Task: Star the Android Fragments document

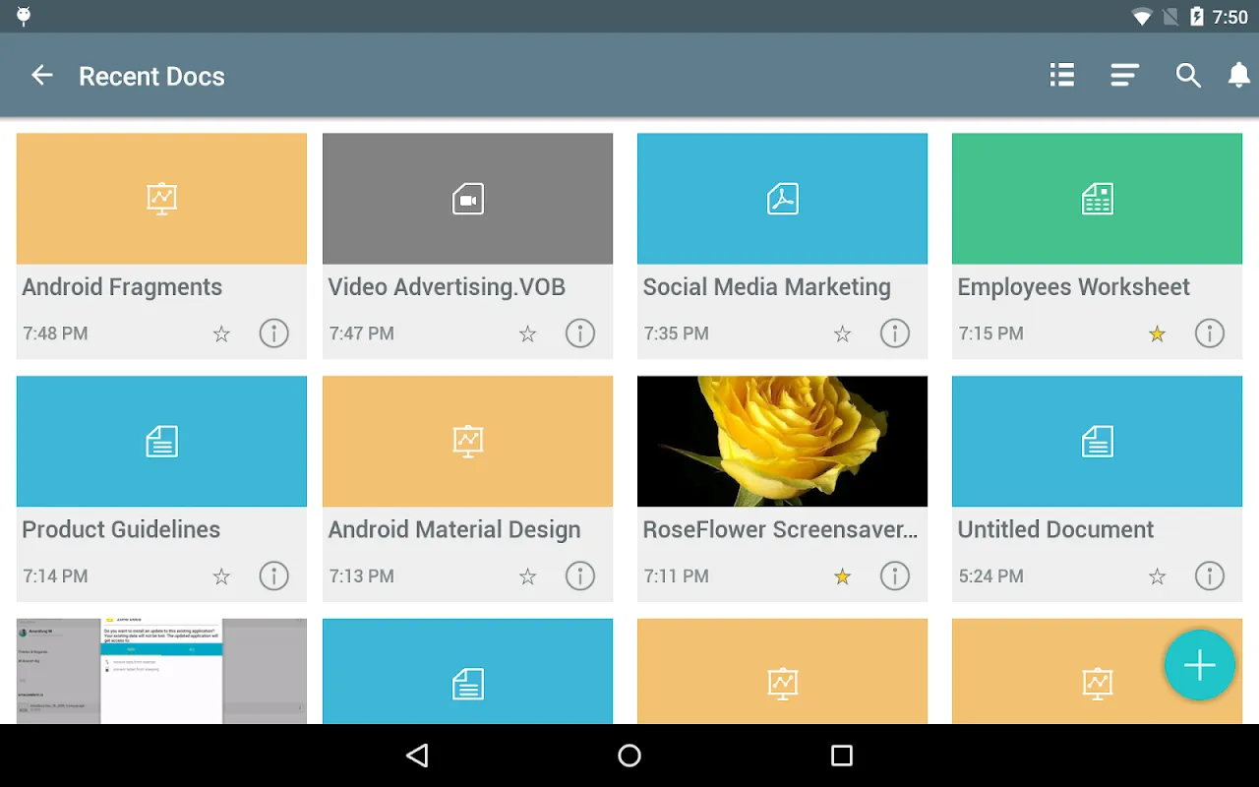Action: coord(221,334)
